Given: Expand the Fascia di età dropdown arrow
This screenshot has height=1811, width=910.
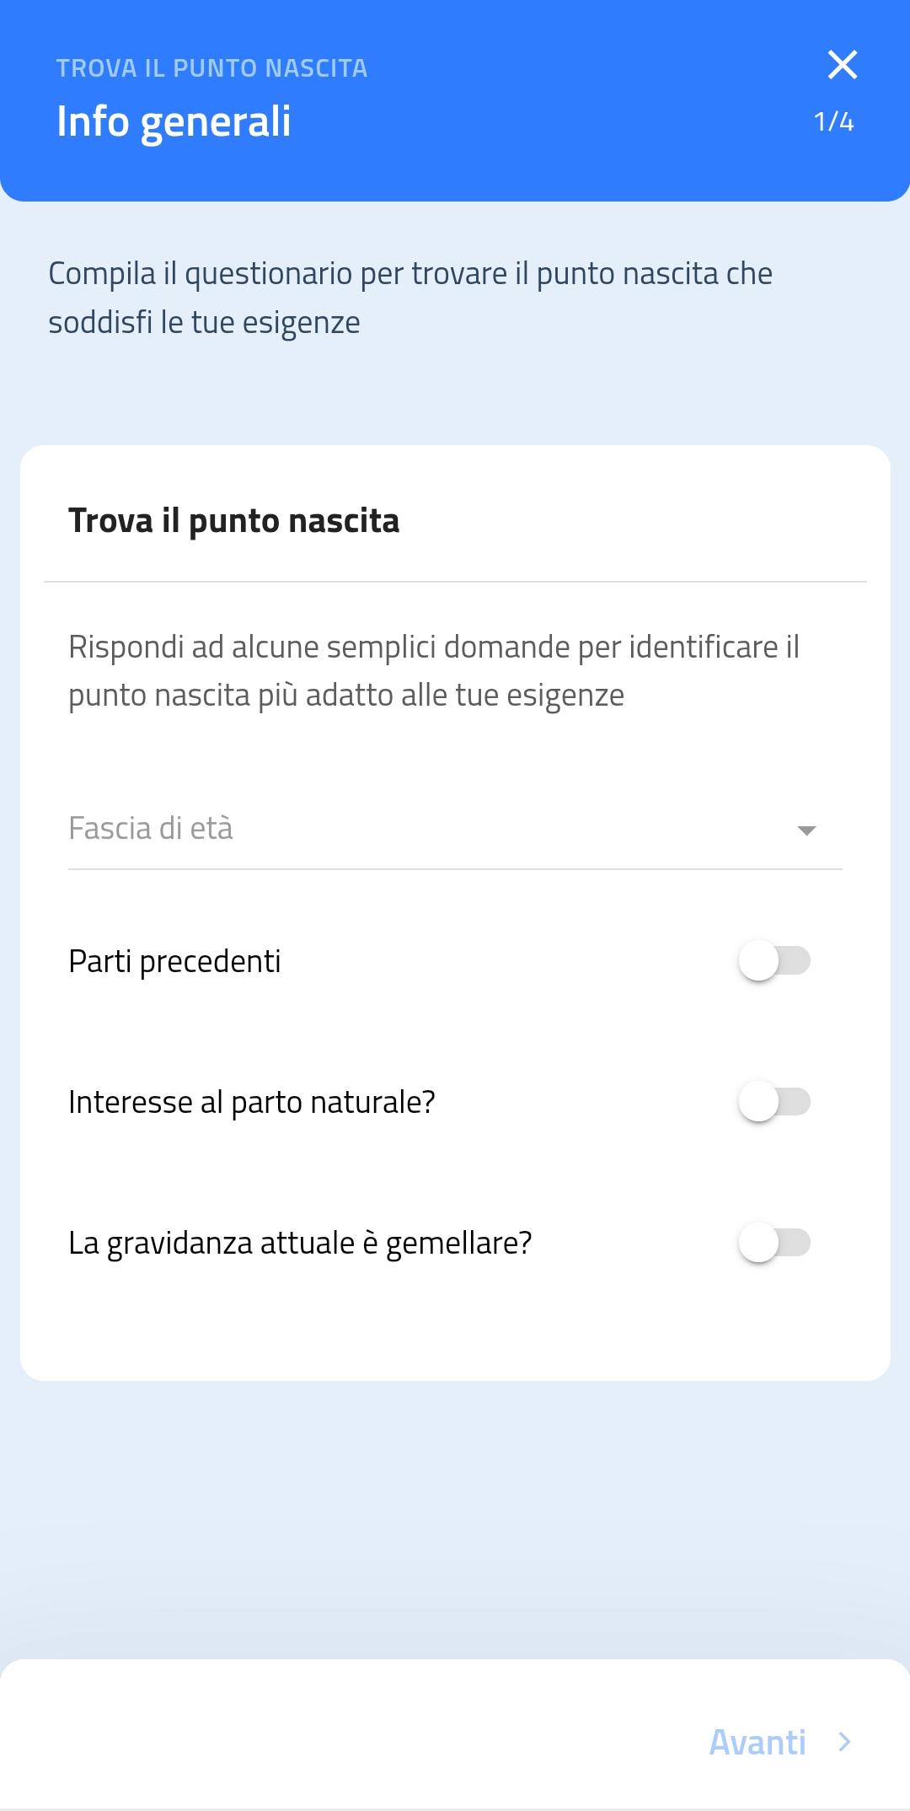Looking at the screenshot, I should click(806, 830).
